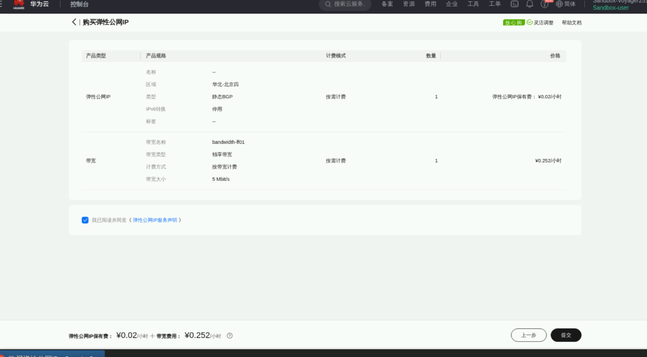Viewport: 647px width, 357px height.
Task: Click the bandwidth-ff01 bandwidth name
Action: [228, 142]
